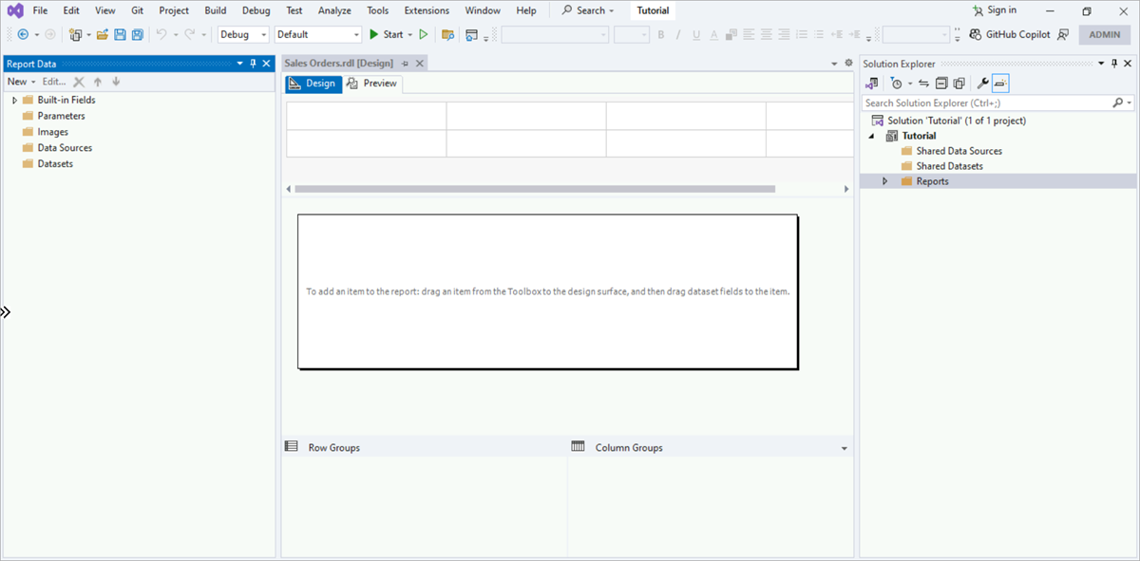The height and width of the screenshot is (561, 1140).
Task: Expand the Built-in Fields node
Action: (14, 99)
